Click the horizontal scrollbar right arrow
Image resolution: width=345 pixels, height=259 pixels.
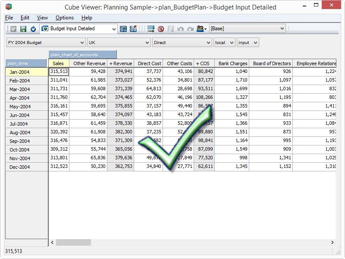[332, 243]
